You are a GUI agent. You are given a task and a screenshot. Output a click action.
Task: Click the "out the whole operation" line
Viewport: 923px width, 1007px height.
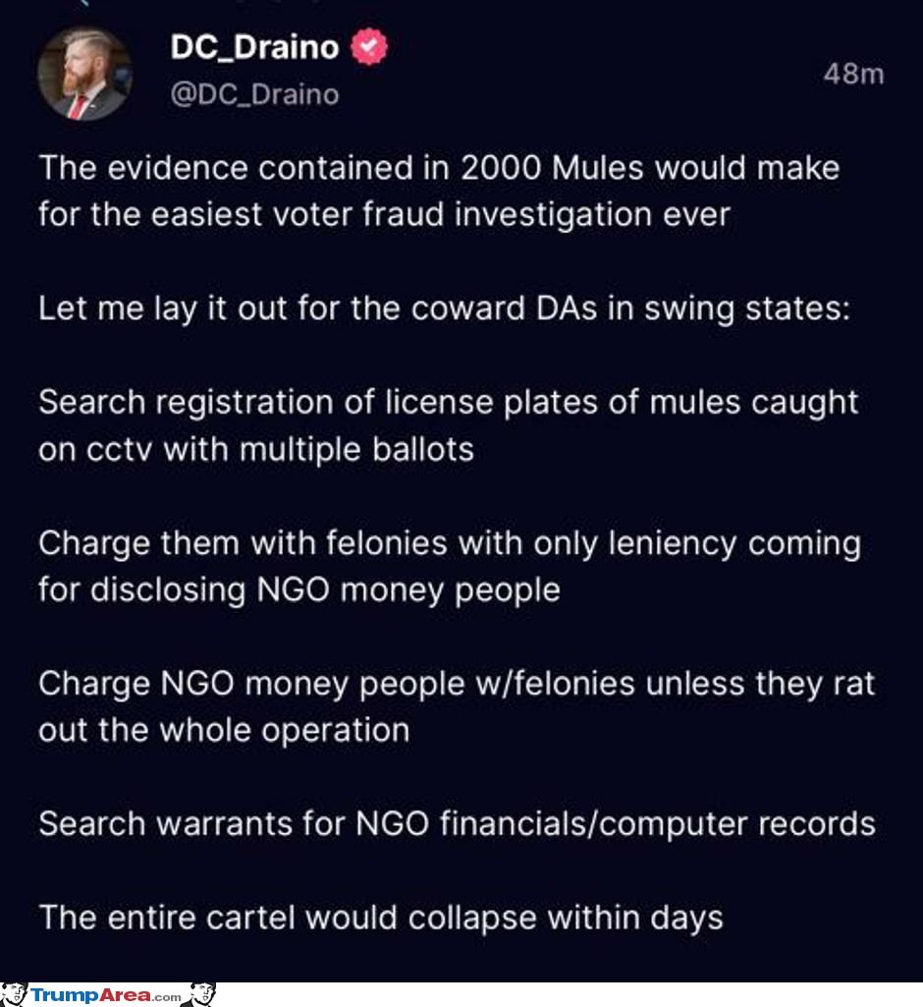pos(224,731)
